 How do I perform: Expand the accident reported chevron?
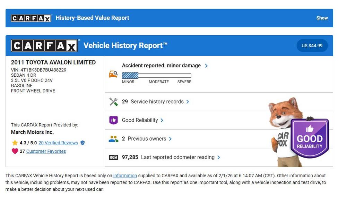[206, 66]
